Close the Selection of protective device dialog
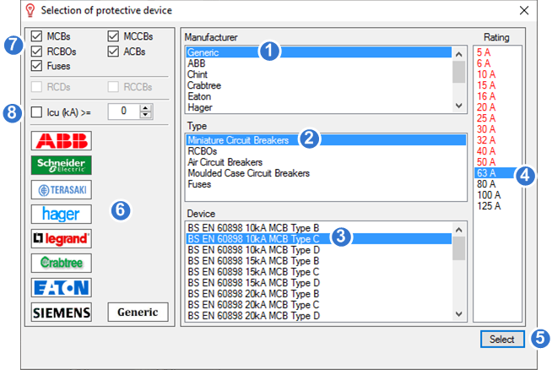Viewport: 552px width, 370px height. pos(524,11)
